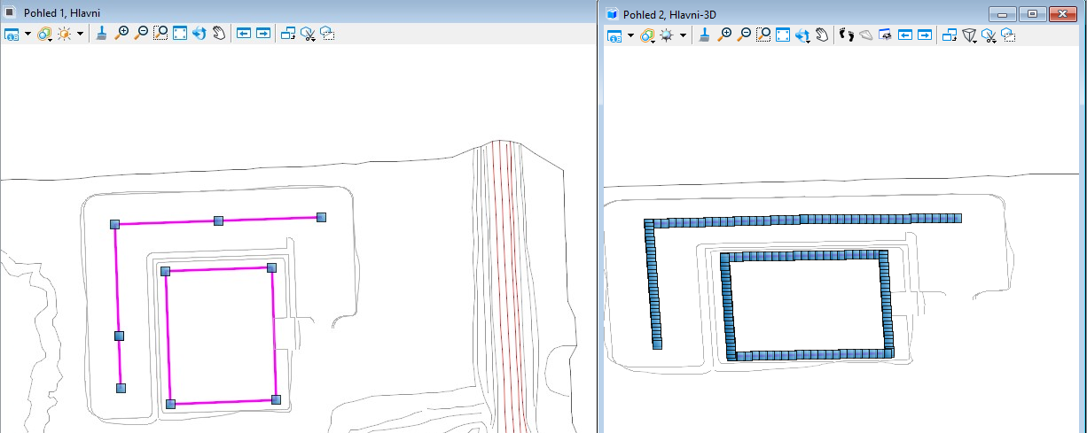Maximize the Pohled 2 window

[1032, 13]
